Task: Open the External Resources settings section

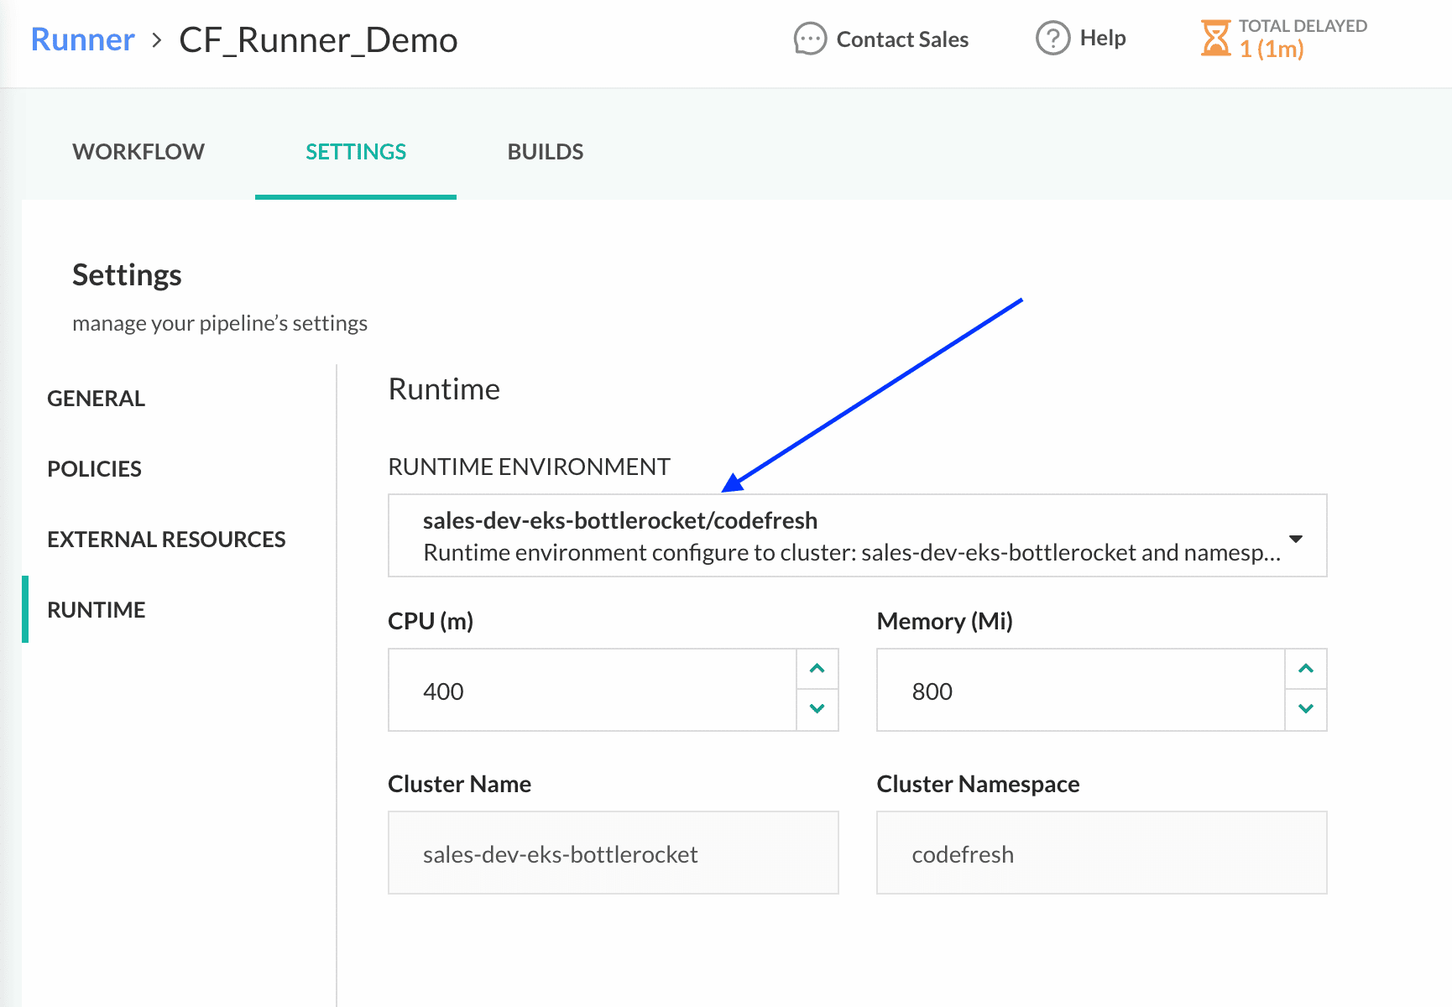Action: pos(166,540)
